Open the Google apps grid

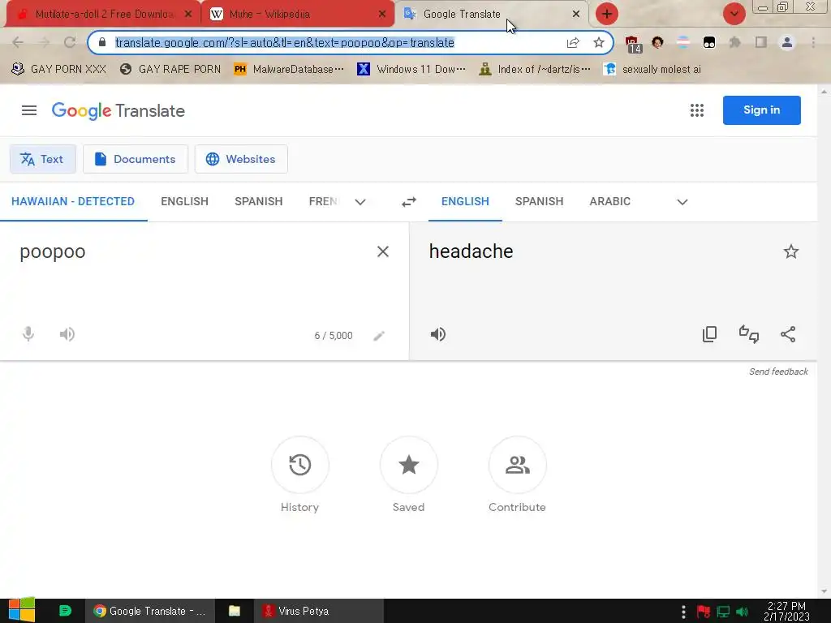coord(697,110)
